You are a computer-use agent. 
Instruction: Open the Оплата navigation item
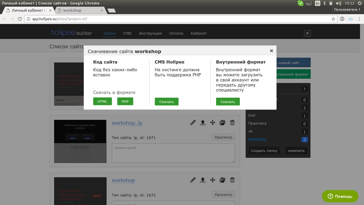point(176,33)
